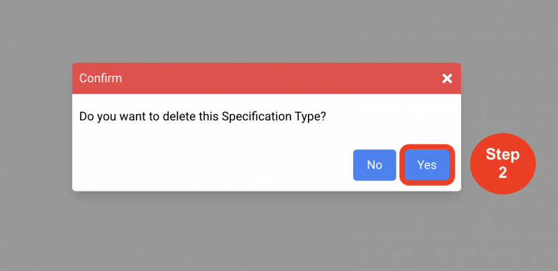
Task: Click the red dialog header bar
Action: point(266,78)
